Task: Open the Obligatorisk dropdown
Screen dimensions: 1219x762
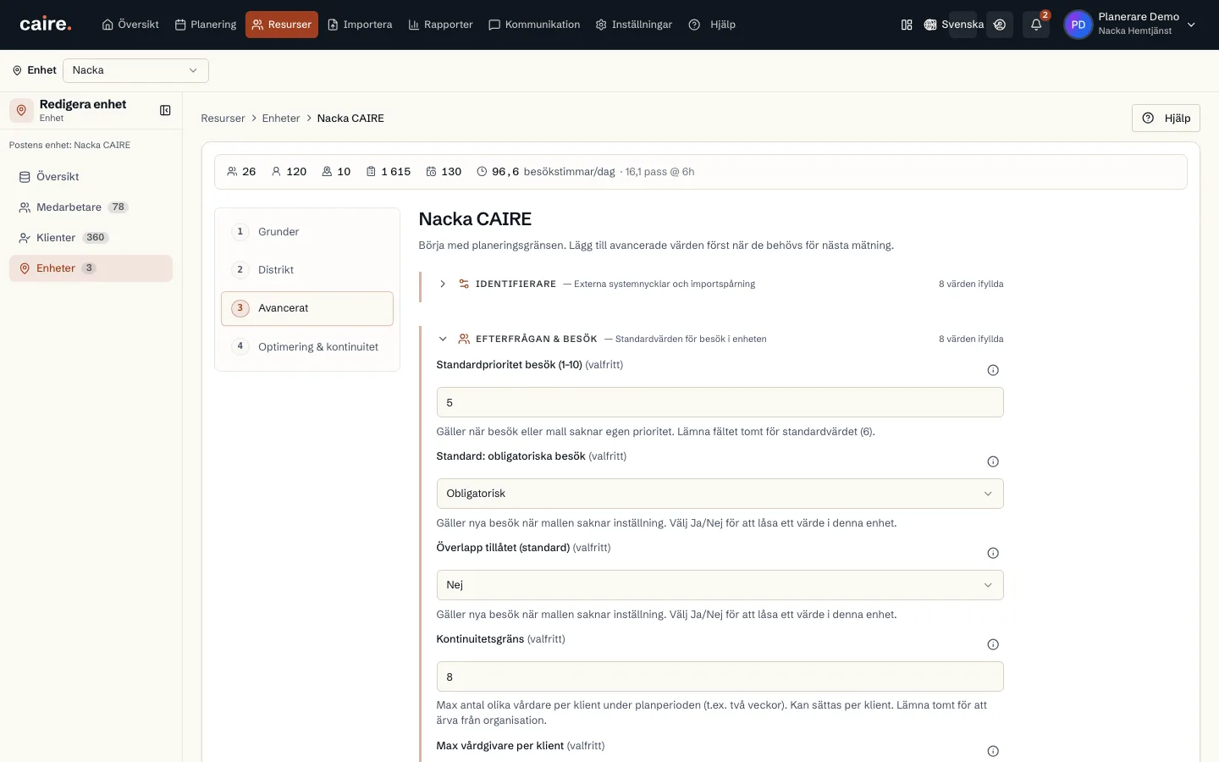Action: pos(720,494)
